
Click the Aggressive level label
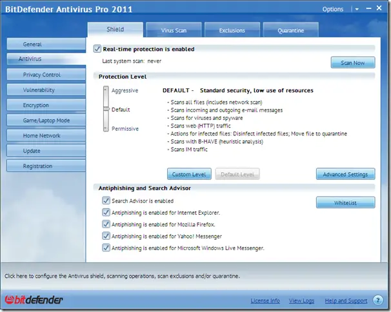pyautogui.click(x=125, y=90)
